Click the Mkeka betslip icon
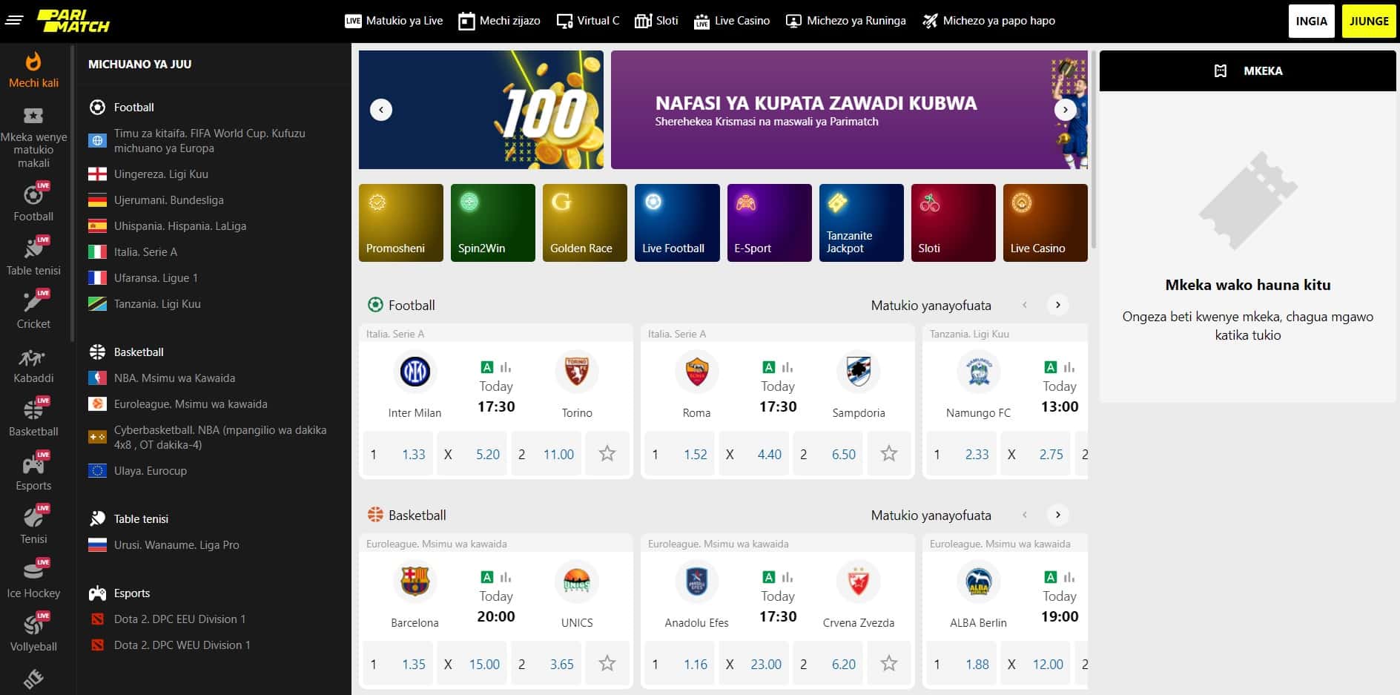 1221,71
